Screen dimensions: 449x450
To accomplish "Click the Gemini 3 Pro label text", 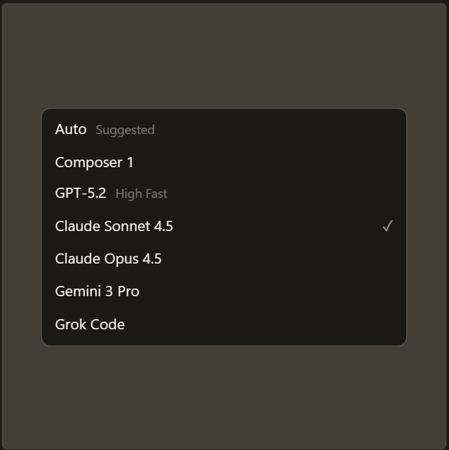I will pos(97,291).
